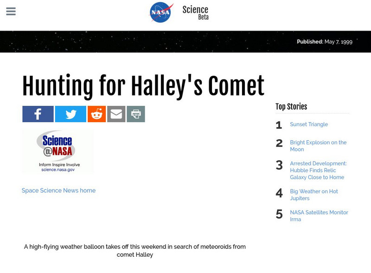Click the Hunting for Halley's Comet headline

143,86
